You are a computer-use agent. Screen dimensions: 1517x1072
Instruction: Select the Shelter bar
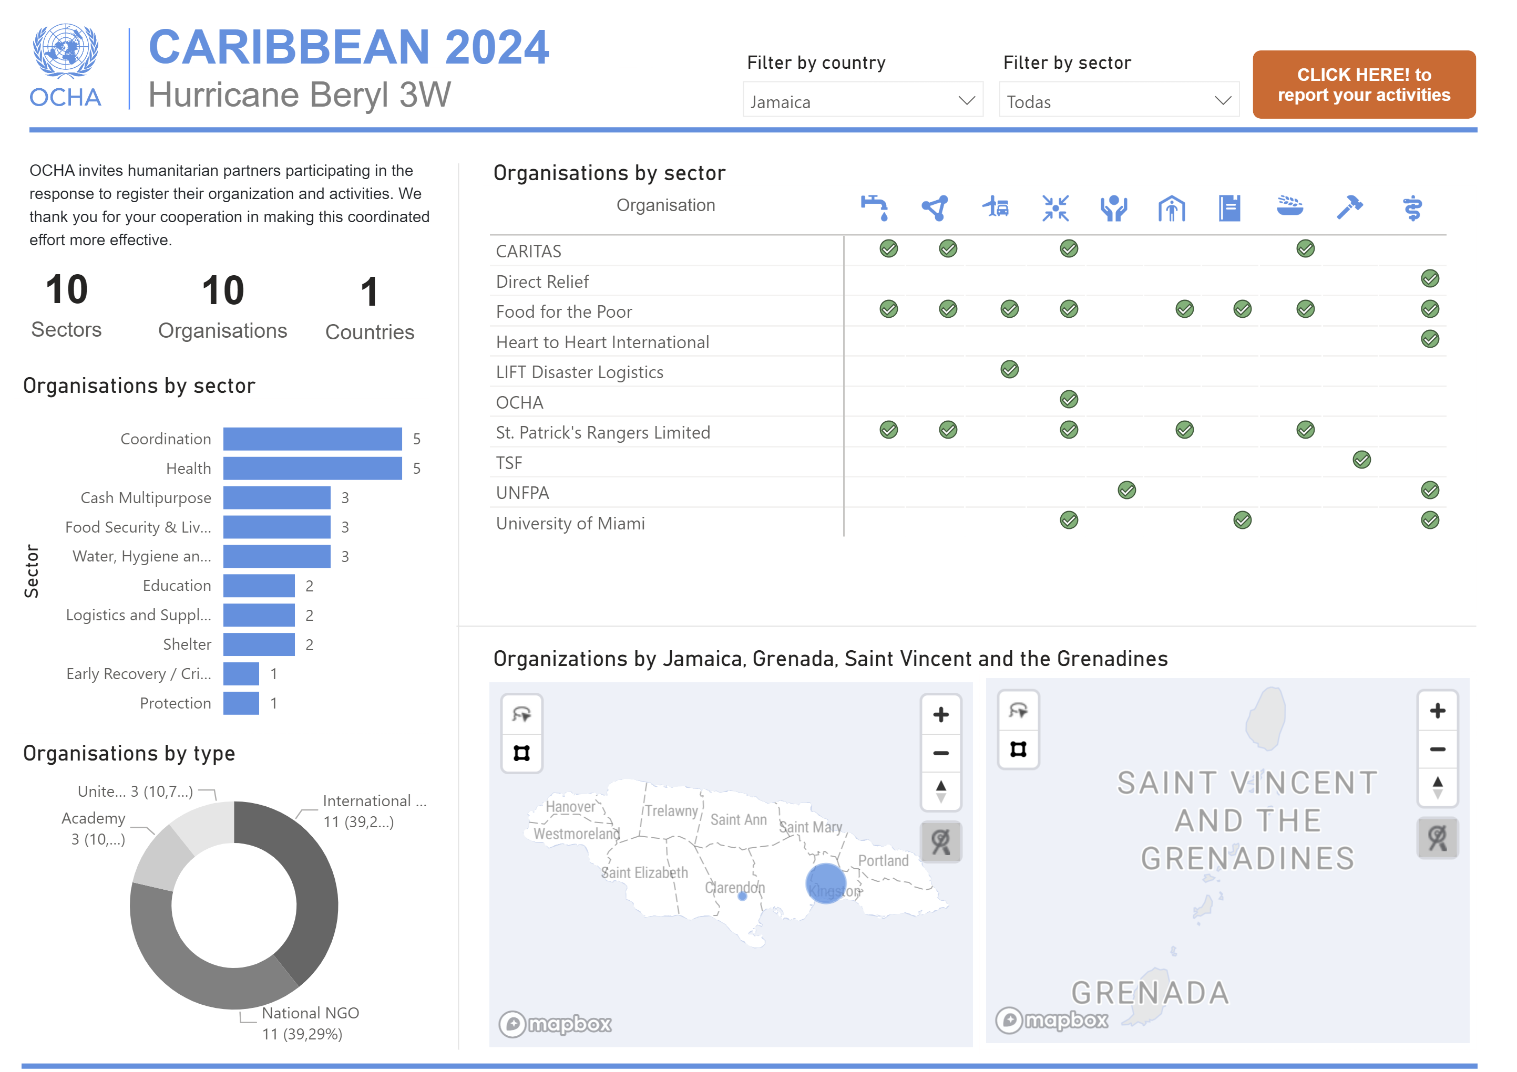[x=259, y=644]
